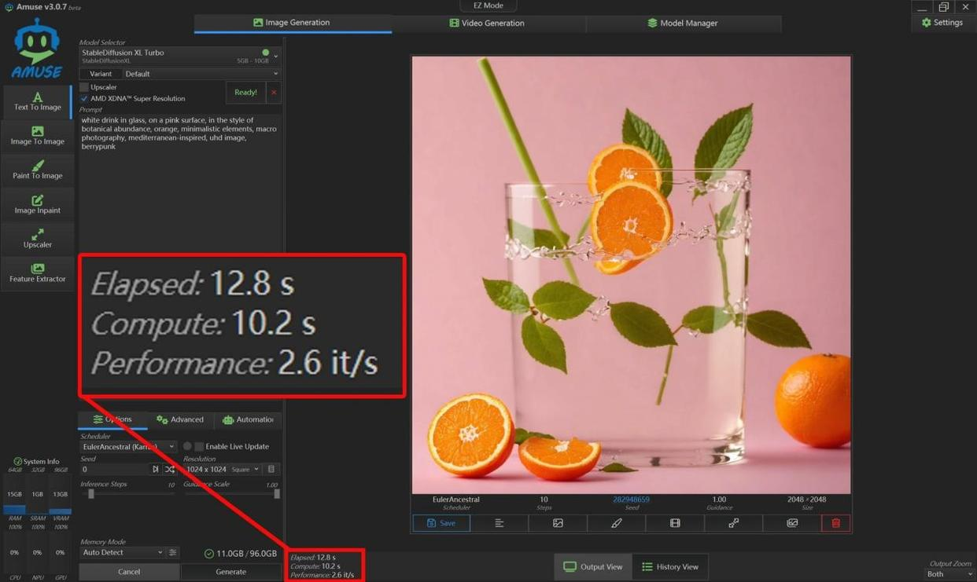Click the red trash delete icon

[x=835, y=523]
